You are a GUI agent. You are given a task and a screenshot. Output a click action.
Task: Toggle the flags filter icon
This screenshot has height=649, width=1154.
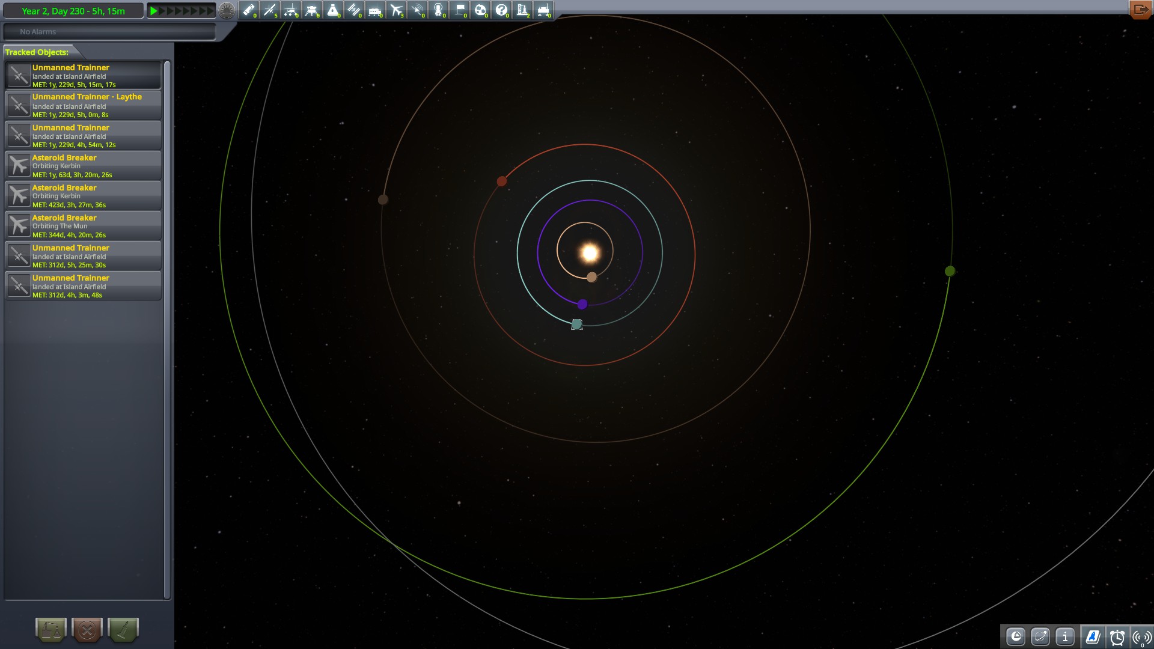click(459, 10)
